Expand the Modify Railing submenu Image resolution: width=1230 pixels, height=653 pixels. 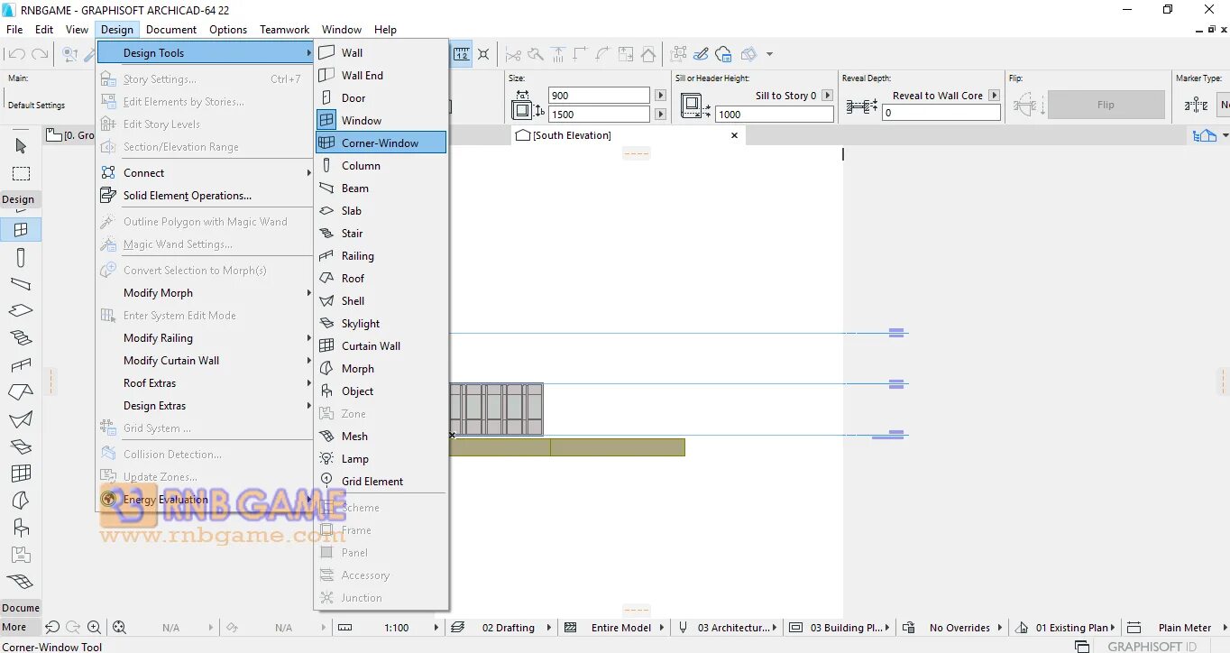point(205,337)
